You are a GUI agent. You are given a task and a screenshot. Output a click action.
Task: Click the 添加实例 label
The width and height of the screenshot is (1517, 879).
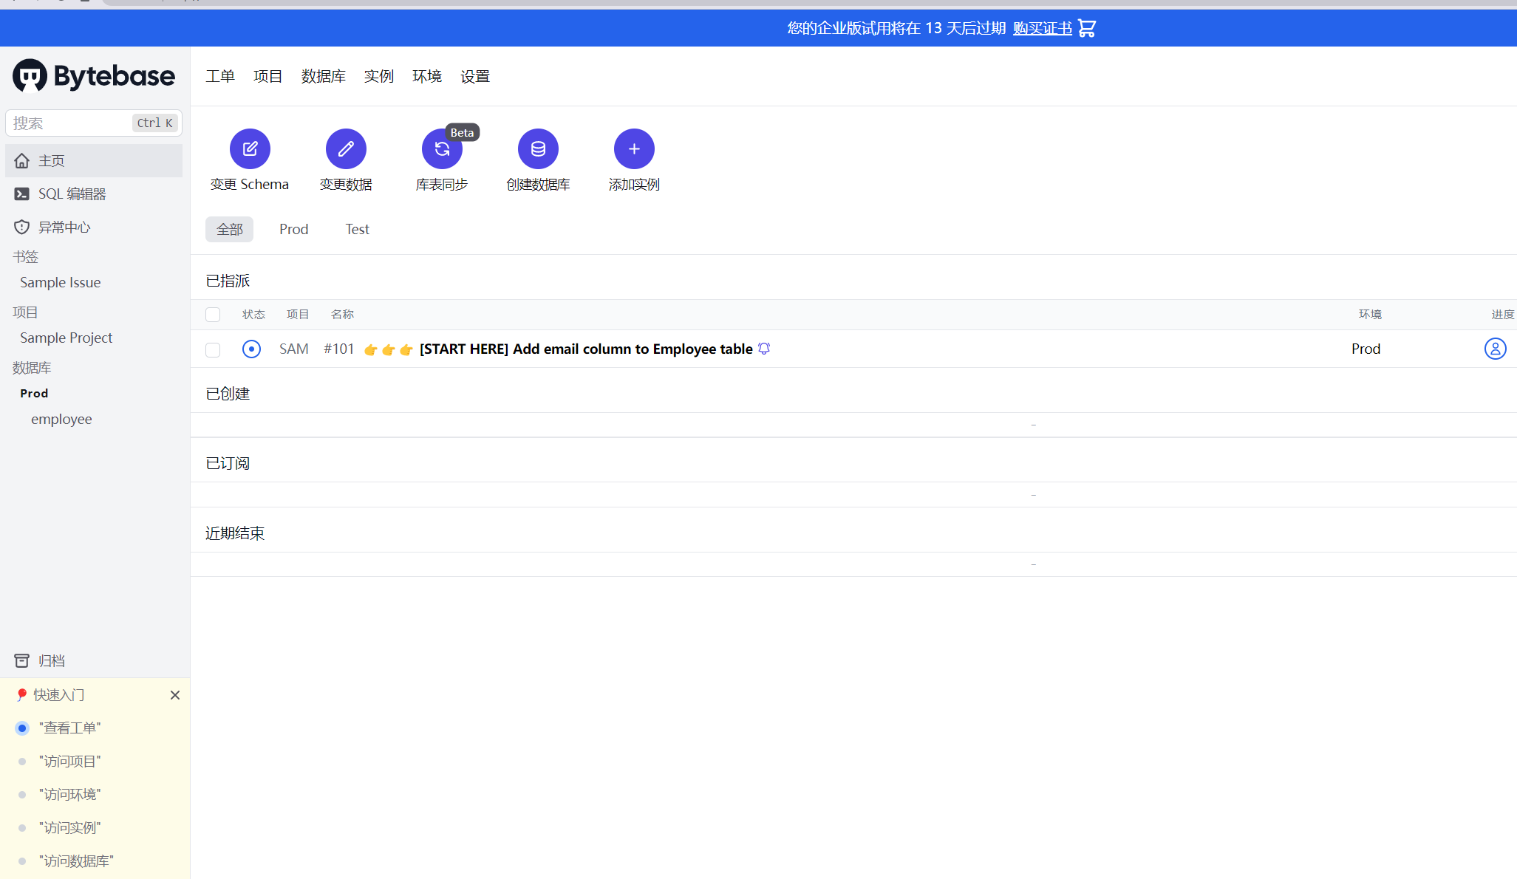pos(634,184)
